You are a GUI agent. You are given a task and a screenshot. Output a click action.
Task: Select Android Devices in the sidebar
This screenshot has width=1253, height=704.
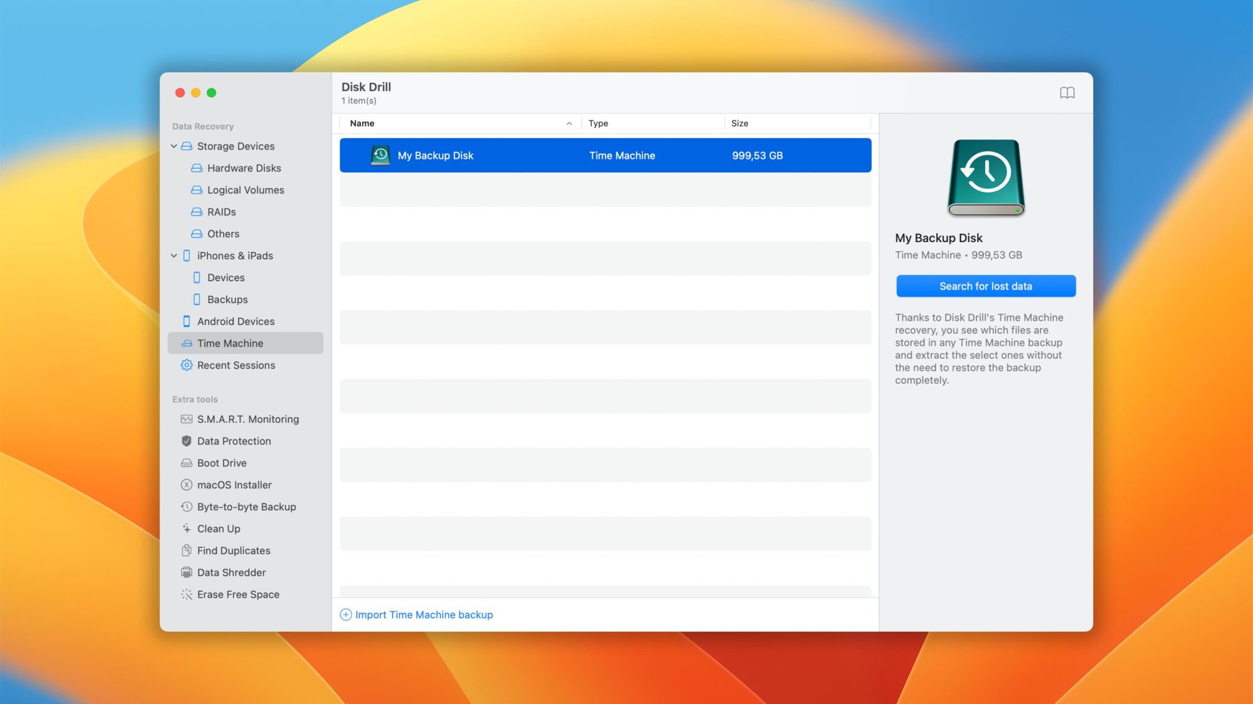pyautogui.click(x=236, y=321)
